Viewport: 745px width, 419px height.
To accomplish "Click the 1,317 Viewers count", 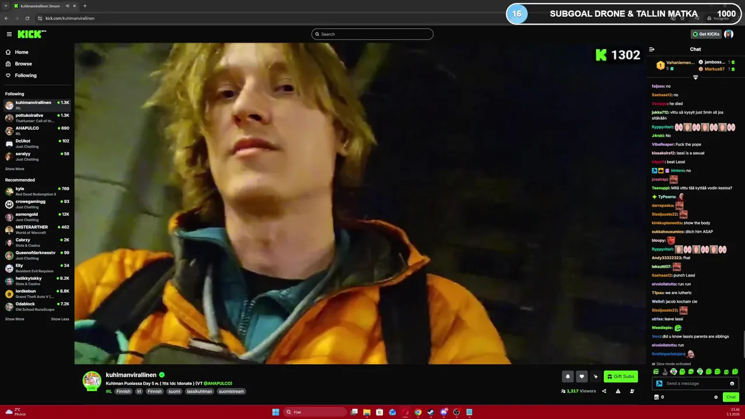I will tap(579, 391).
